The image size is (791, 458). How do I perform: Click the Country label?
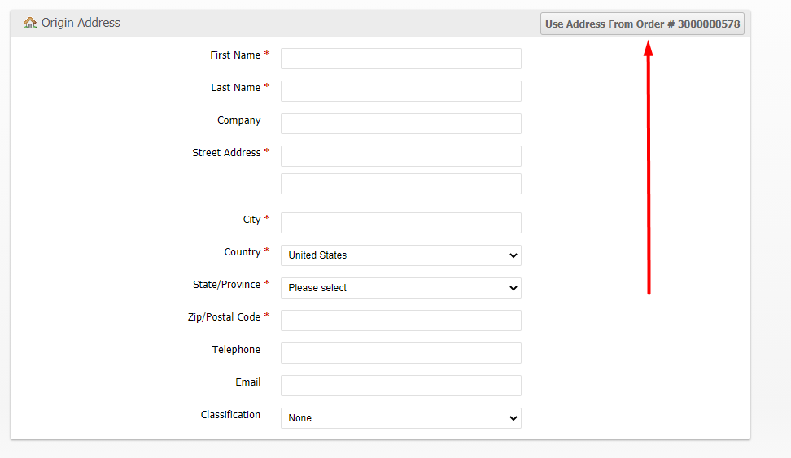pyautogui.click(x=243, y=251)
